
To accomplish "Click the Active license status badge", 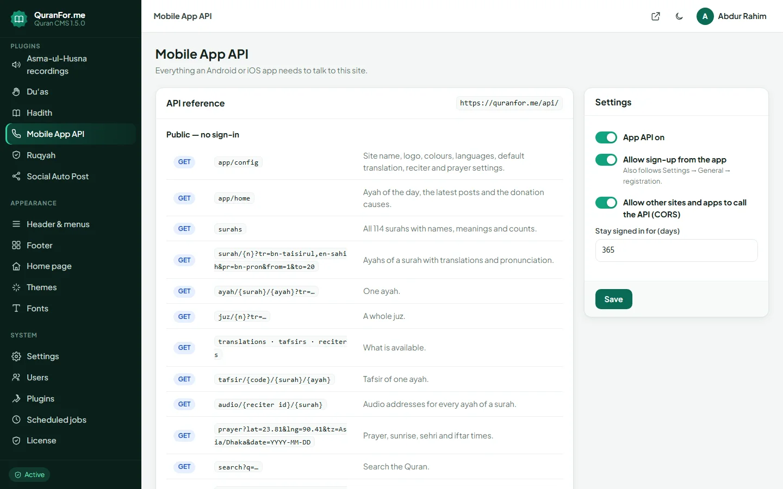I will [x=29, y=475].
